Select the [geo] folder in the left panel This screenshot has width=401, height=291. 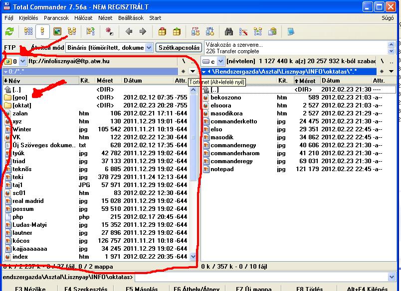point(19,97)
